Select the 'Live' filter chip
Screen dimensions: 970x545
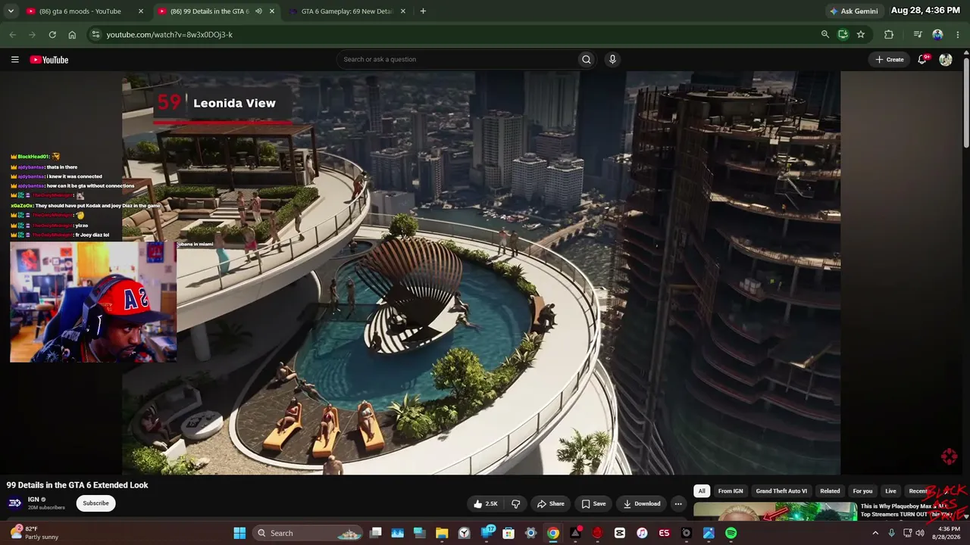890,491
